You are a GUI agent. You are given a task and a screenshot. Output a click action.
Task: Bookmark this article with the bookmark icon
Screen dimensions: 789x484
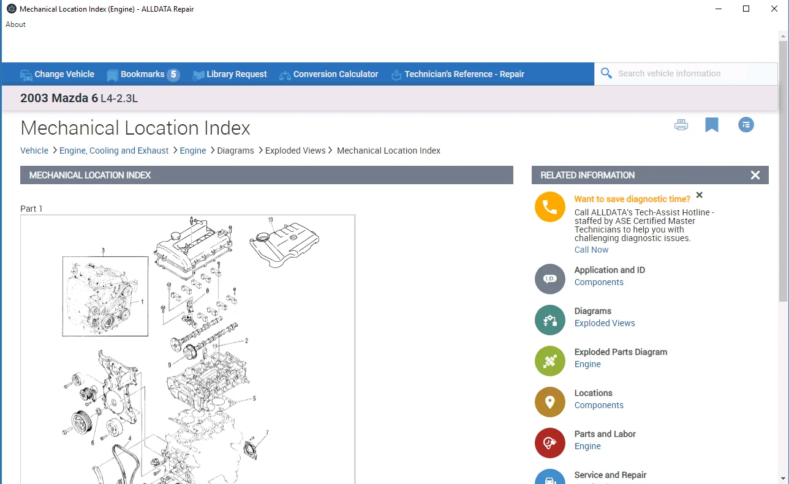point(712,125)
